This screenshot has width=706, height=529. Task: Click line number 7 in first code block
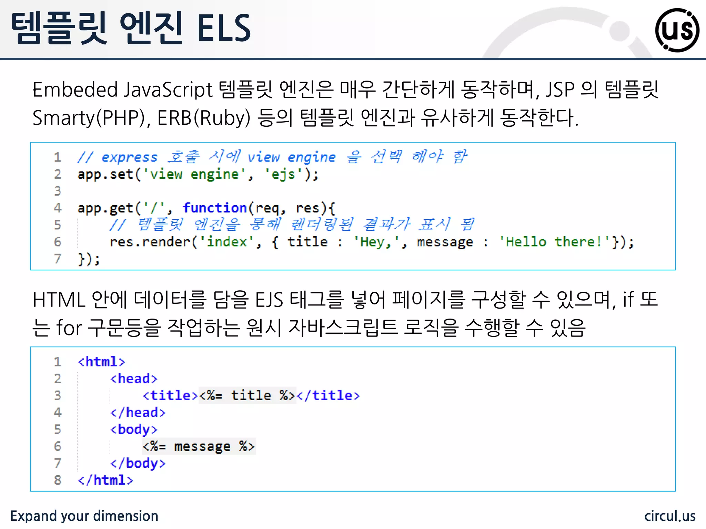click(x=58, y=259)
